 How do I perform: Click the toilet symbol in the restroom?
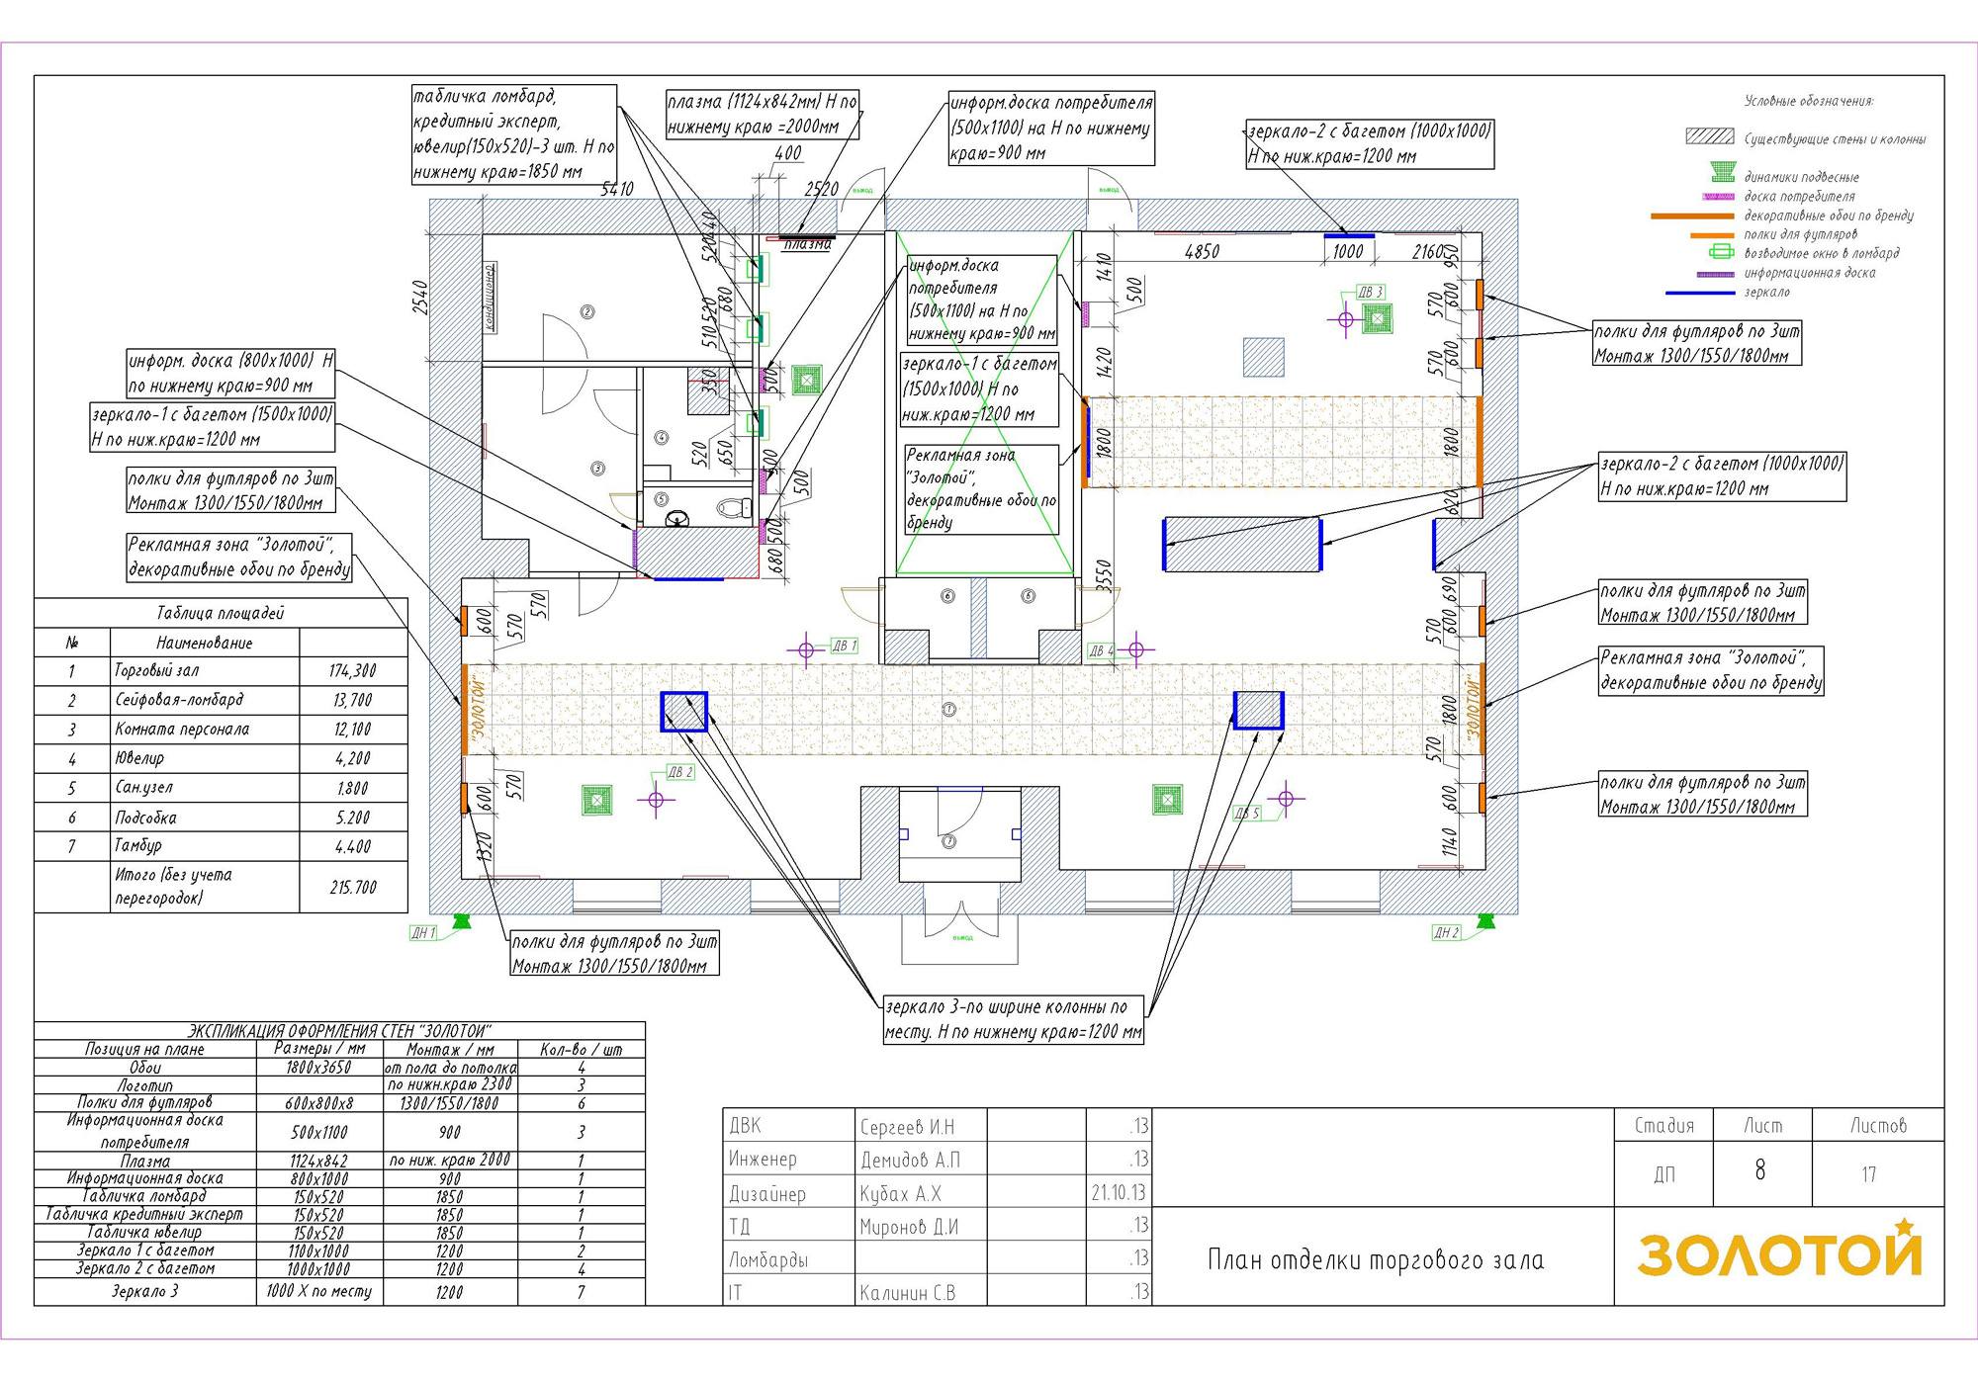733,508
